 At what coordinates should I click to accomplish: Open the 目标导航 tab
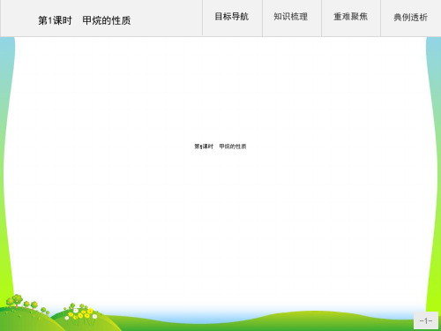[x=232, y=18]
